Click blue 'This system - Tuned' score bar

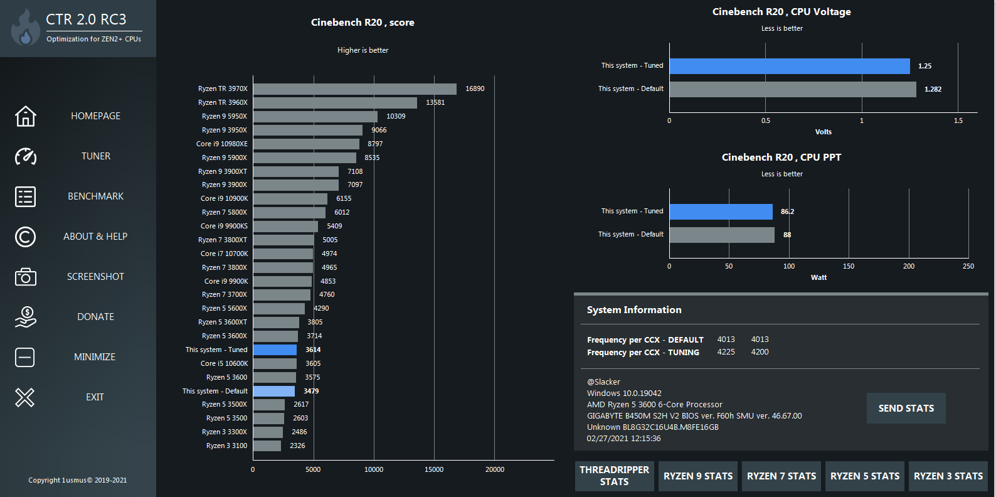pos(275,350)
